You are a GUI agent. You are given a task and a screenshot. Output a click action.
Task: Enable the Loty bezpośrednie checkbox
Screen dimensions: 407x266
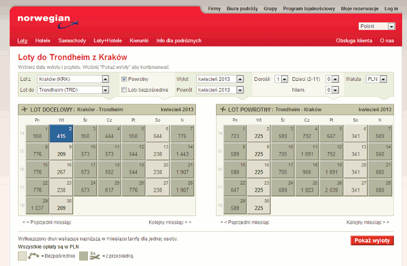(124, 90)
